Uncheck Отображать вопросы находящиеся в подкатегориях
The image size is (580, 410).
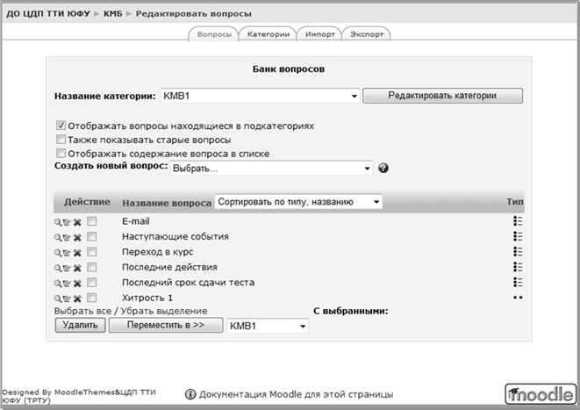[x=61, y=126]
